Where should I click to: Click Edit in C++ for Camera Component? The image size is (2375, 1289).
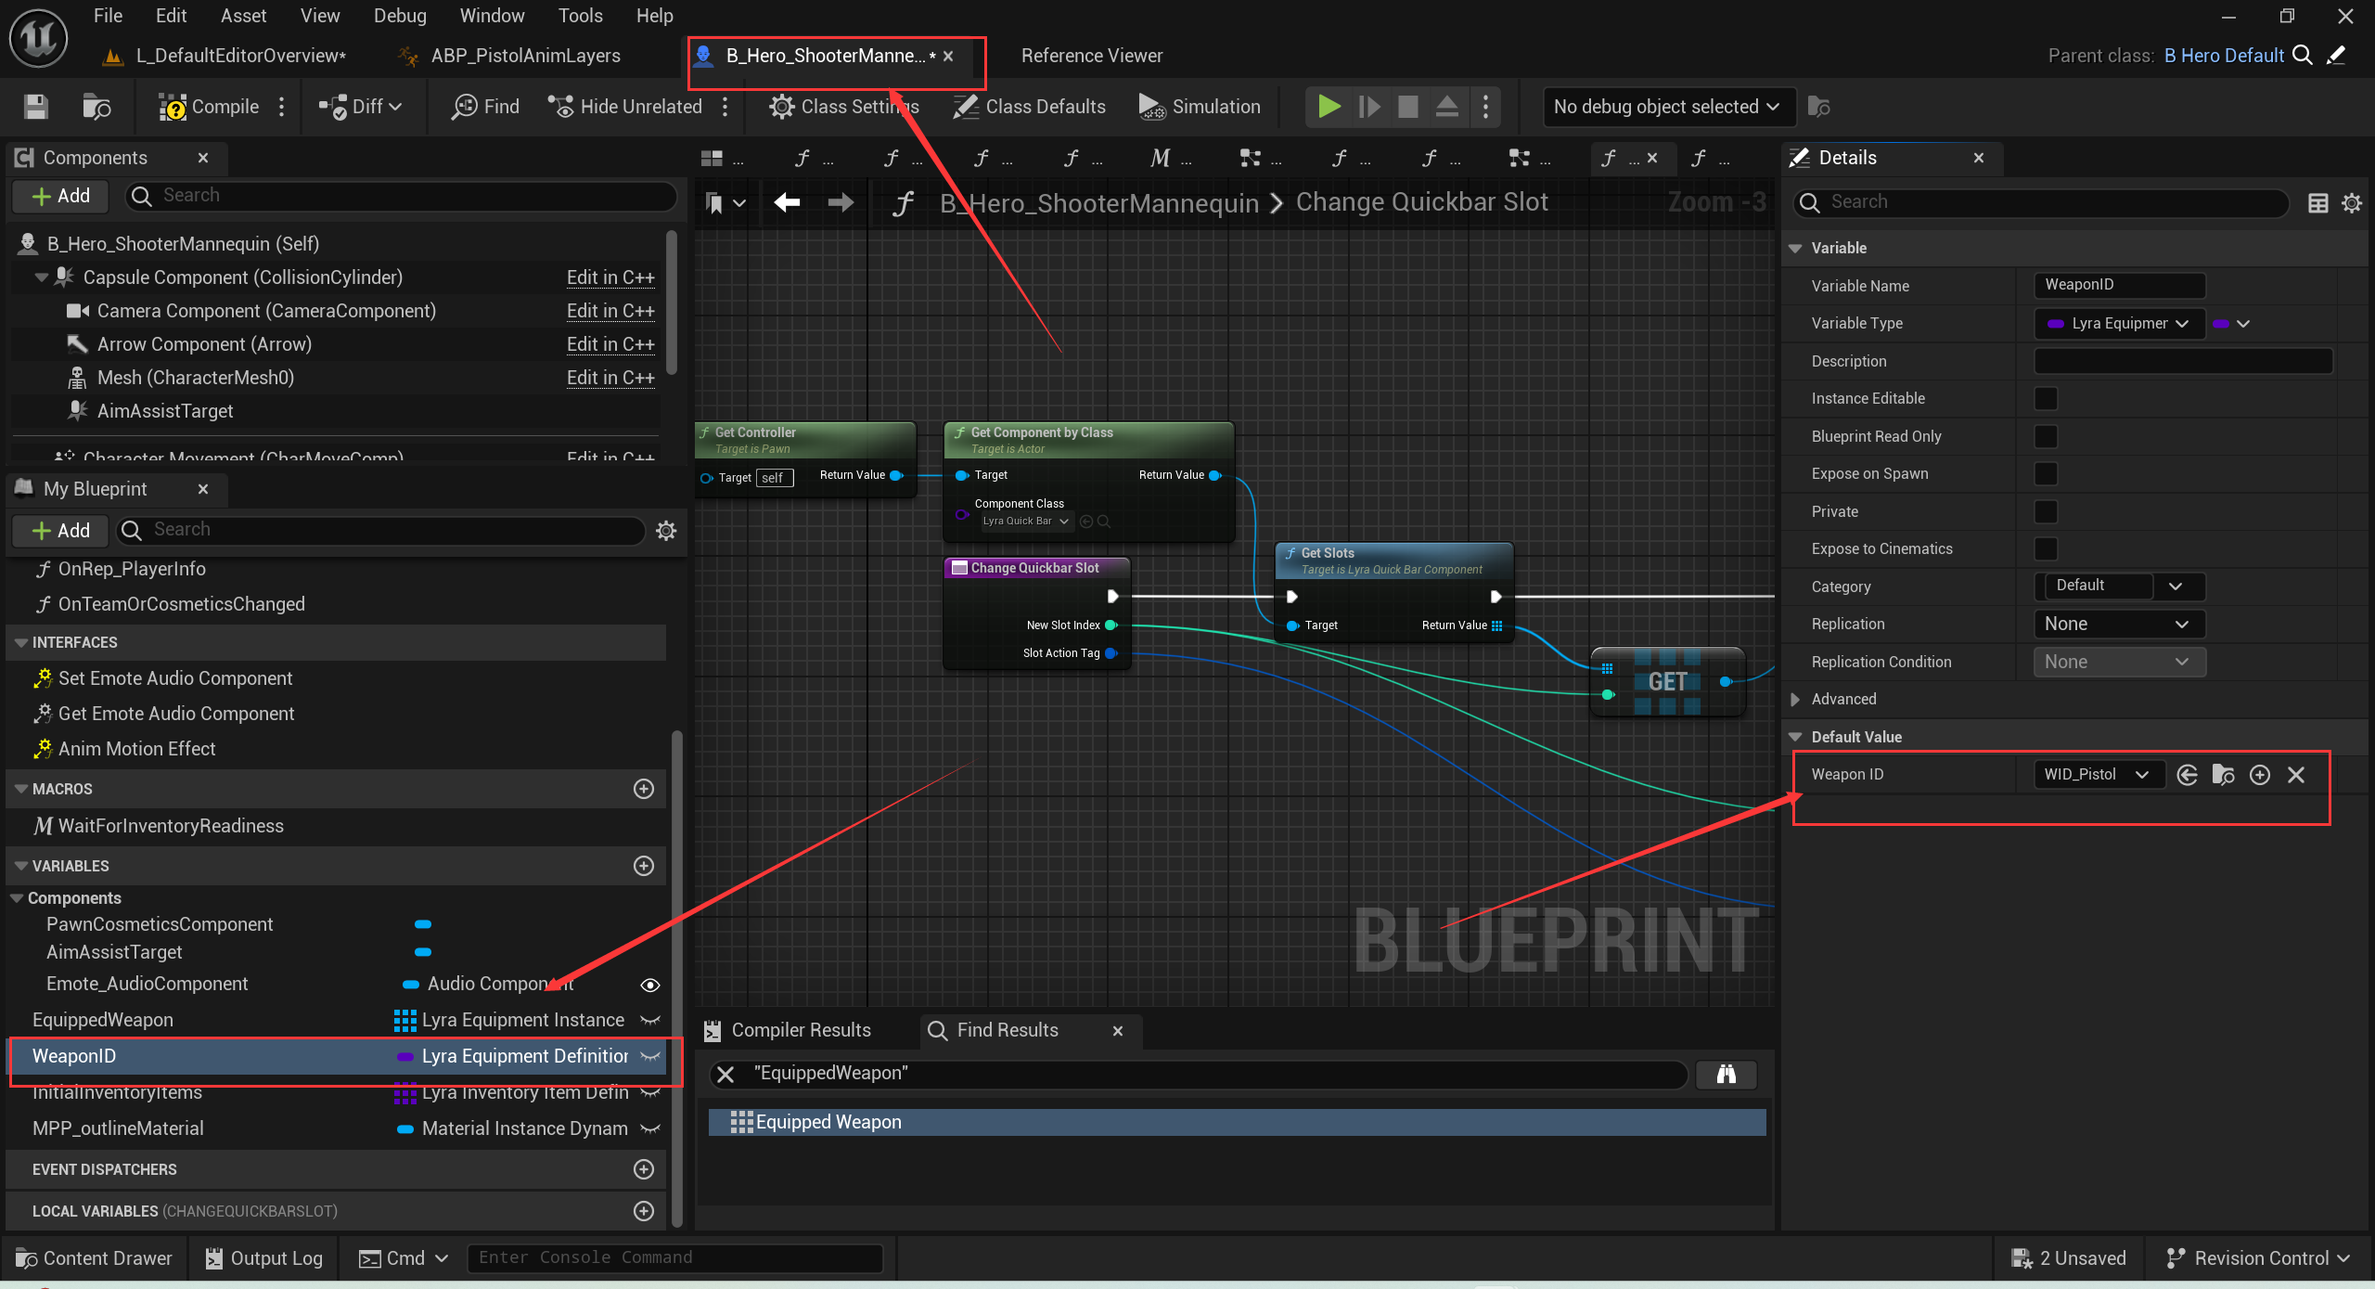tap(610, 311)
